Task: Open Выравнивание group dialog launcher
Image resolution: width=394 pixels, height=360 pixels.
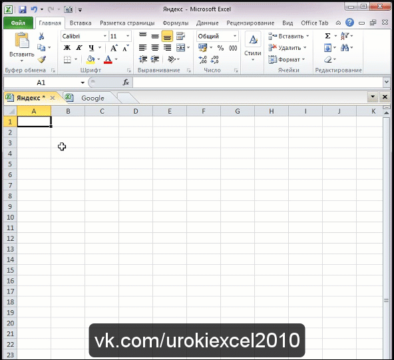Action: [x=189, y=71]
